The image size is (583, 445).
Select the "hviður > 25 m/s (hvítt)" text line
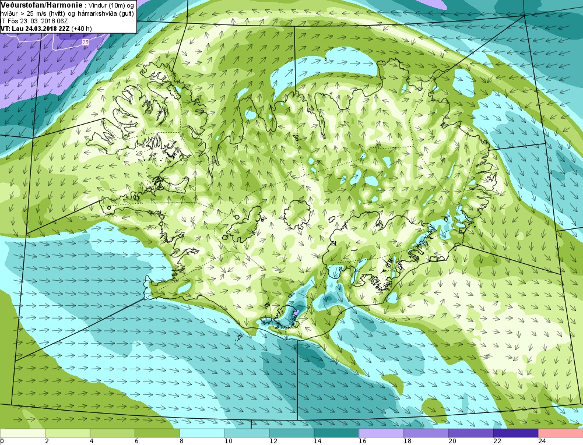tap(33, 13)
